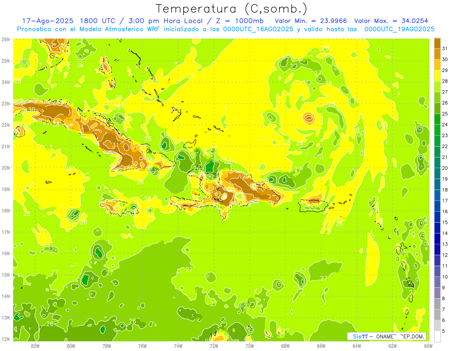Click the 74W longitude axis label
455x351 pixels.
coord(178,346)
